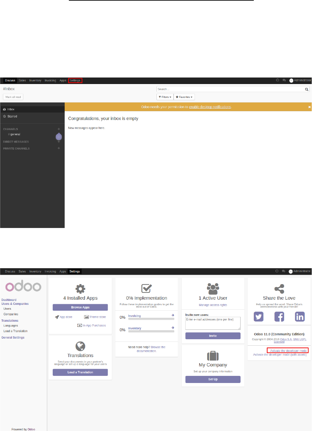Open Browse the documentation link
312x431 pixels.
tap(151, 349)
